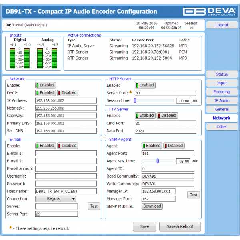240x240 pixels.
Task: Click the Agent session time value box
Action: point(183,161)
